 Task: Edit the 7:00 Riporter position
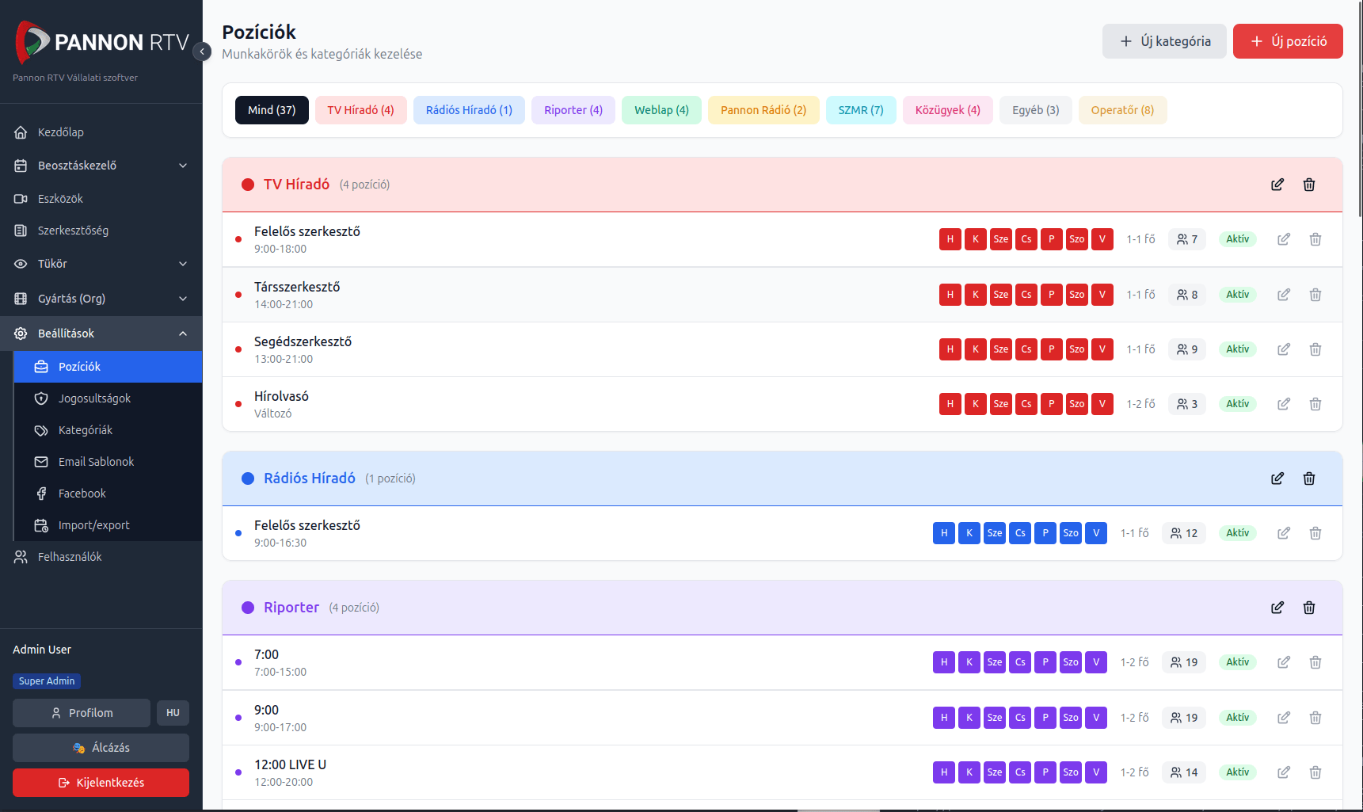pyautogui.click(x=1284, y=662)
